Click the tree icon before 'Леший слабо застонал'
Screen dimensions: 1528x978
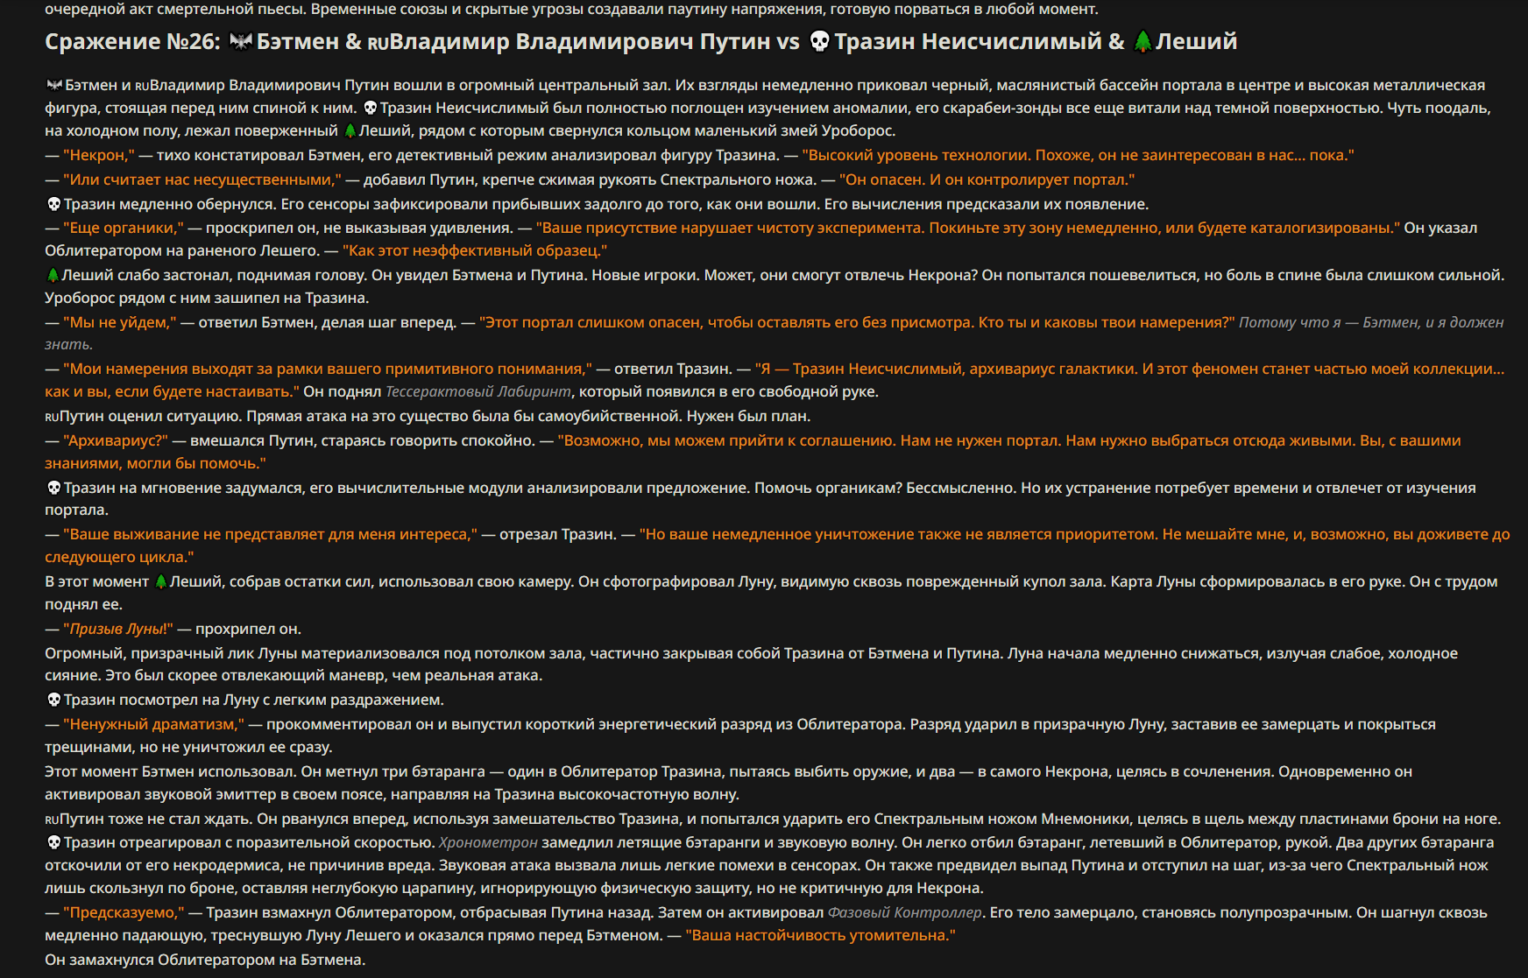53,275
